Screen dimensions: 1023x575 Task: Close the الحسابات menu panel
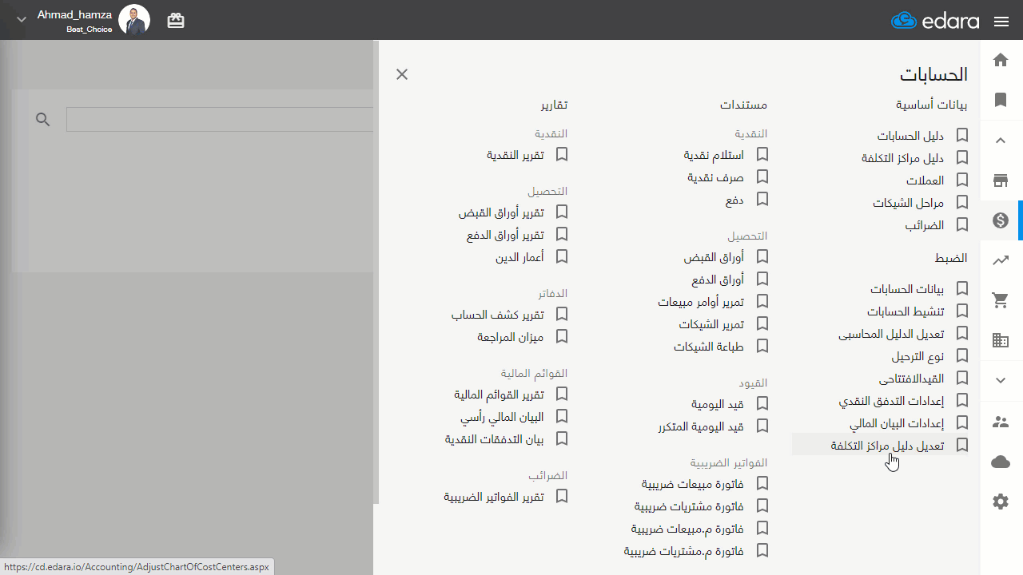[402, 74]
